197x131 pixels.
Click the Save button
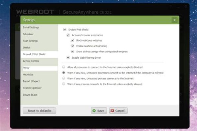pos(98,111)
